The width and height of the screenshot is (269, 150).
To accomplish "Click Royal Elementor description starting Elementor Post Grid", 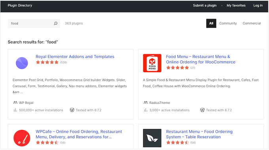I will [x=70, y=86].
